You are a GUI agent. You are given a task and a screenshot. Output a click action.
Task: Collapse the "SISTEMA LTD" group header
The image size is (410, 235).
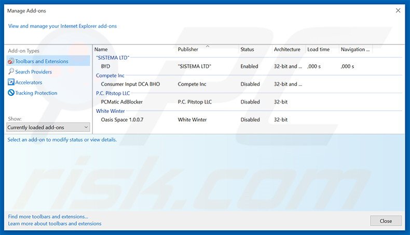(x=113, y=57)
